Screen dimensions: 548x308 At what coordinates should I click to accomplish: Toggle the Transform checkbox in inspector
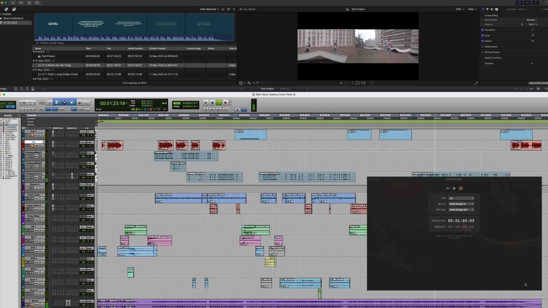coord(483,30)
